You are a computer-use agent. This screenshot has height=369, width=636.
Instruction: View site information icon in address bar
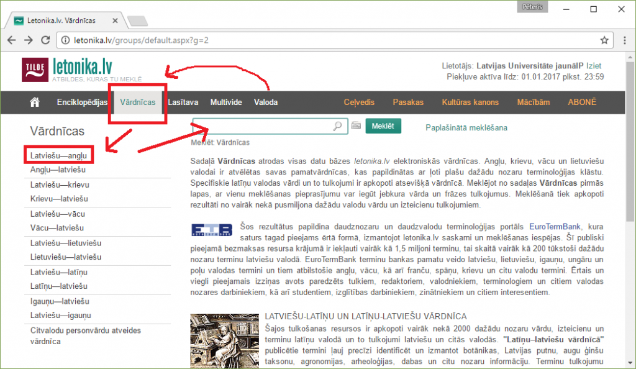click(65, 40)
